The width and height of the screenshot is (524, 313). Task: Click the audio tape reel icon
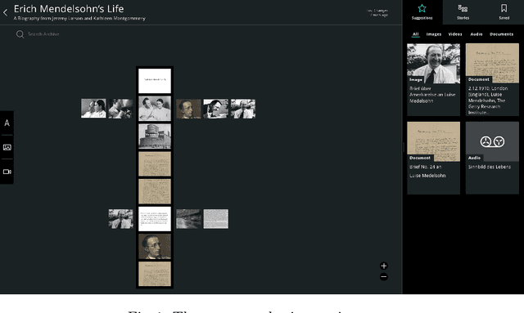pos(492,141)
